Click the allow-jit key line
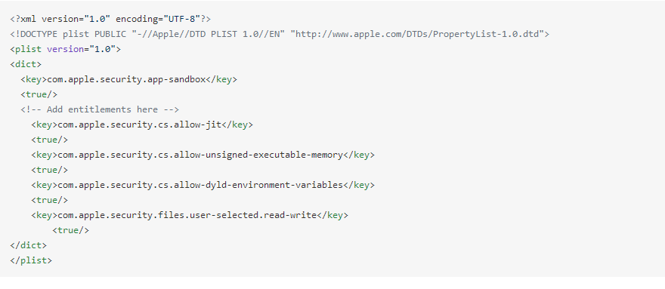This screenshot has width=665, height=289. pyautogui.click(x=141, y=125)
